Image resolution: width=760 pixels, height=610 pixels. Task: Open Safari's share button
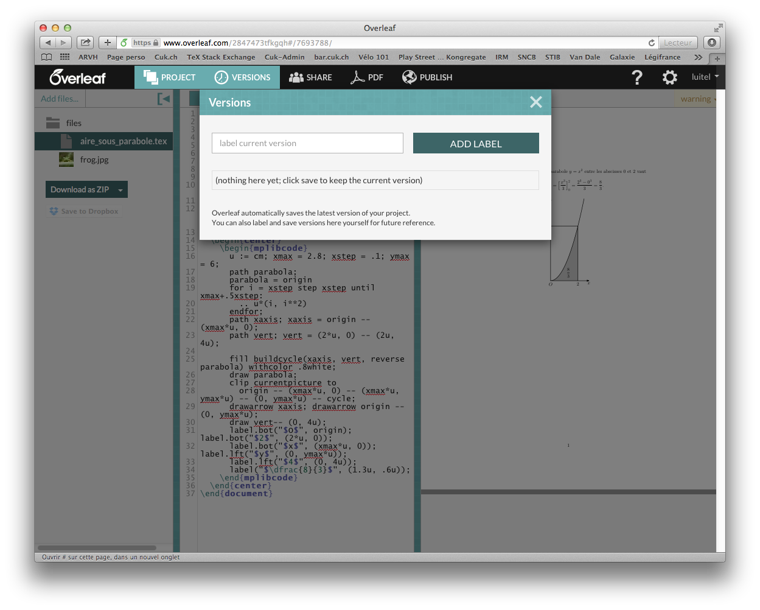[x=85, y=43]
